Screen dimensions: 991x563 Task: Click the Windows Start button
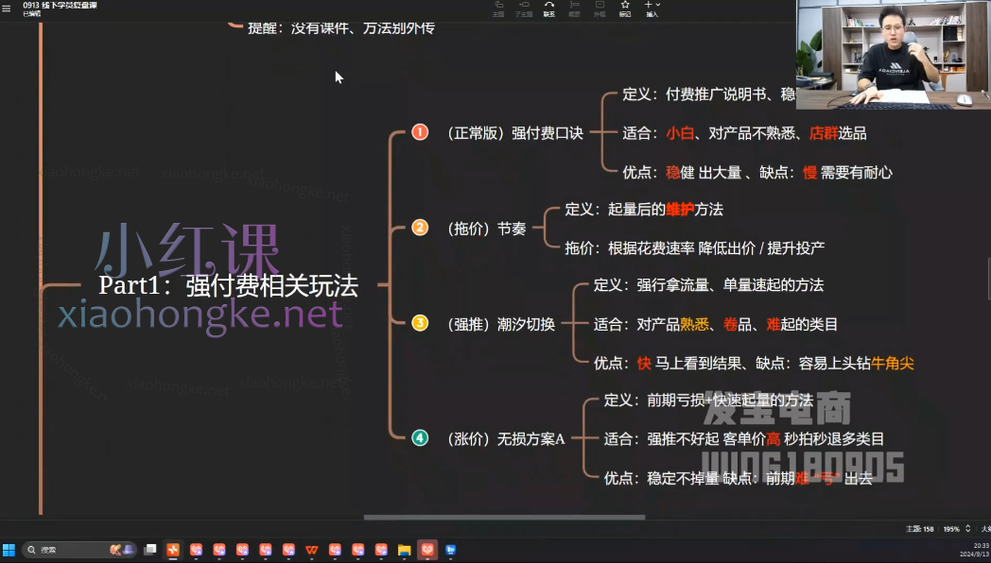point(9,550)
